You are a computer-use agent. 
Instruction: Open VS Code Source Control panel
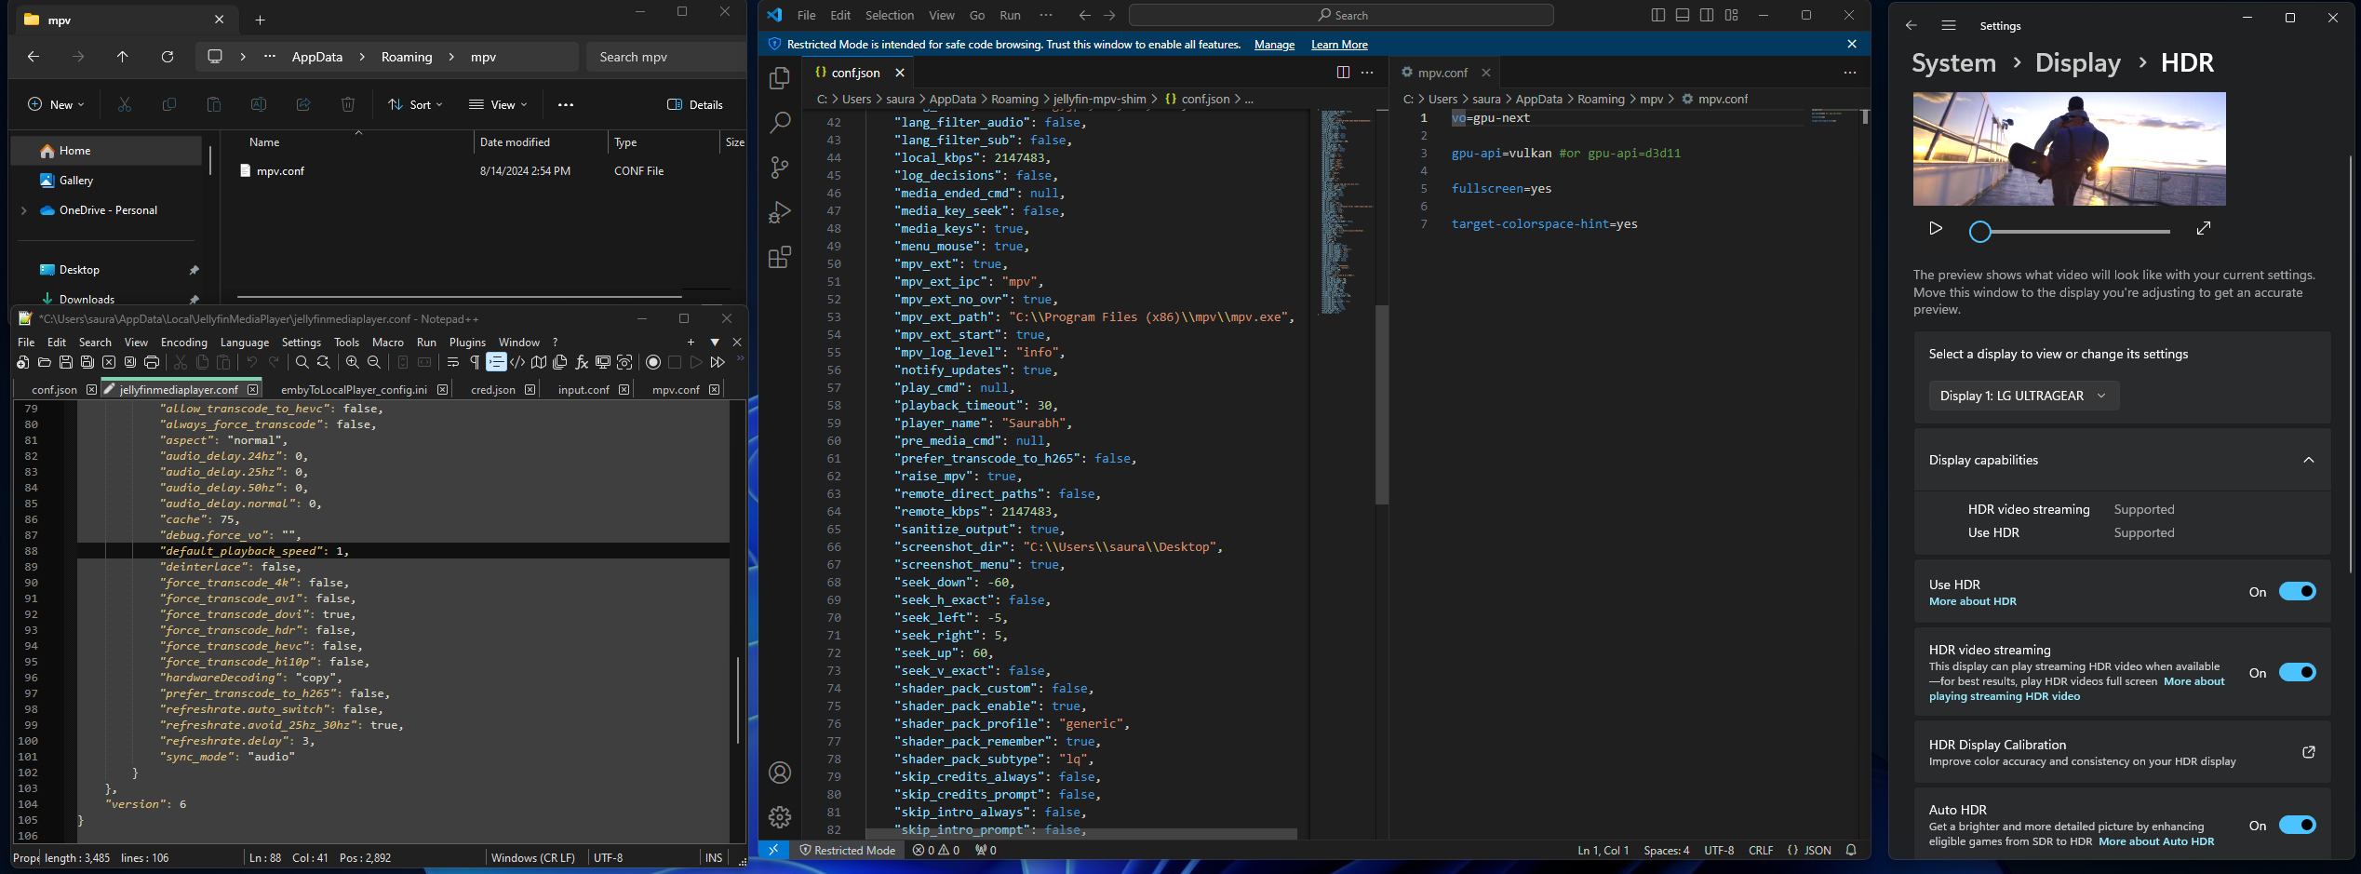(x=780, y=168)
